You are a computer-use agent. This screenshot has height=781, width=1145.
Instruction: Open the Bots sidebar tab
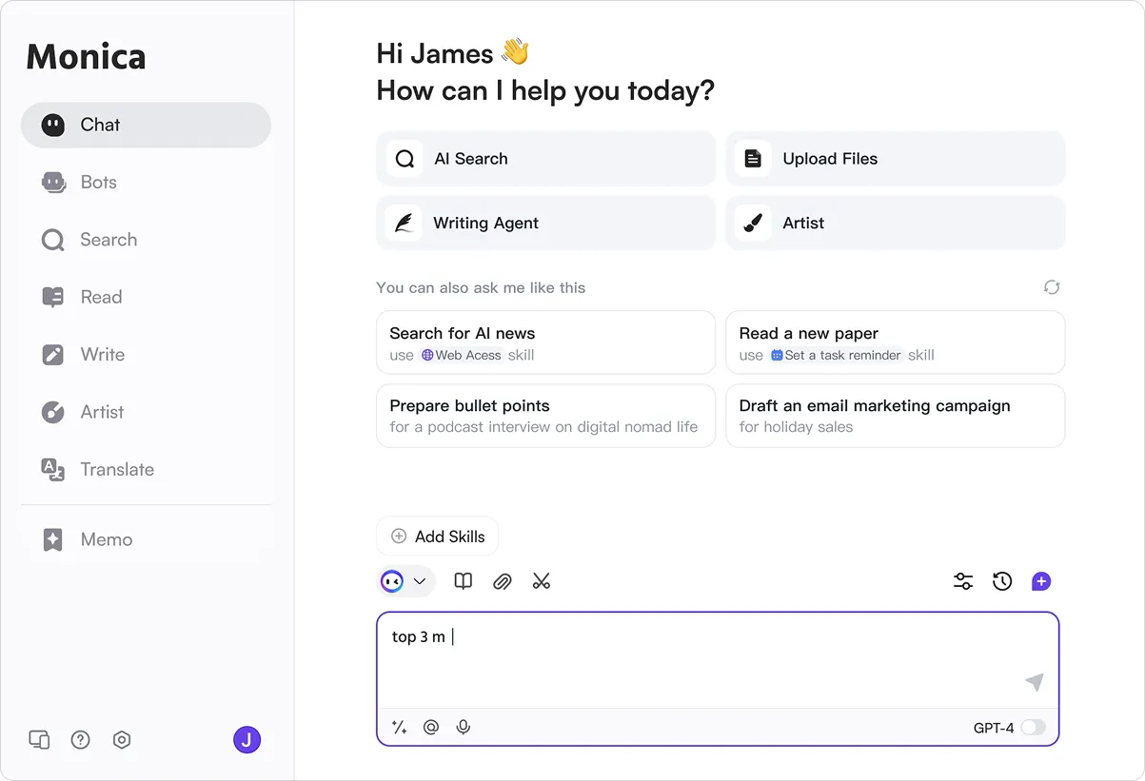pyautogui.click(x=98, y=183)
